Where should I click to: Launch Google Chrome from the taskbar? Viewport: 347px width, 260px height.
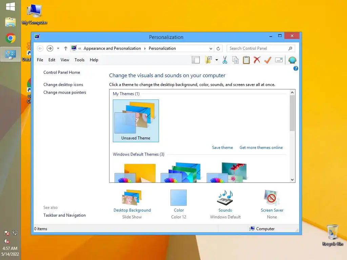[11, 38]
